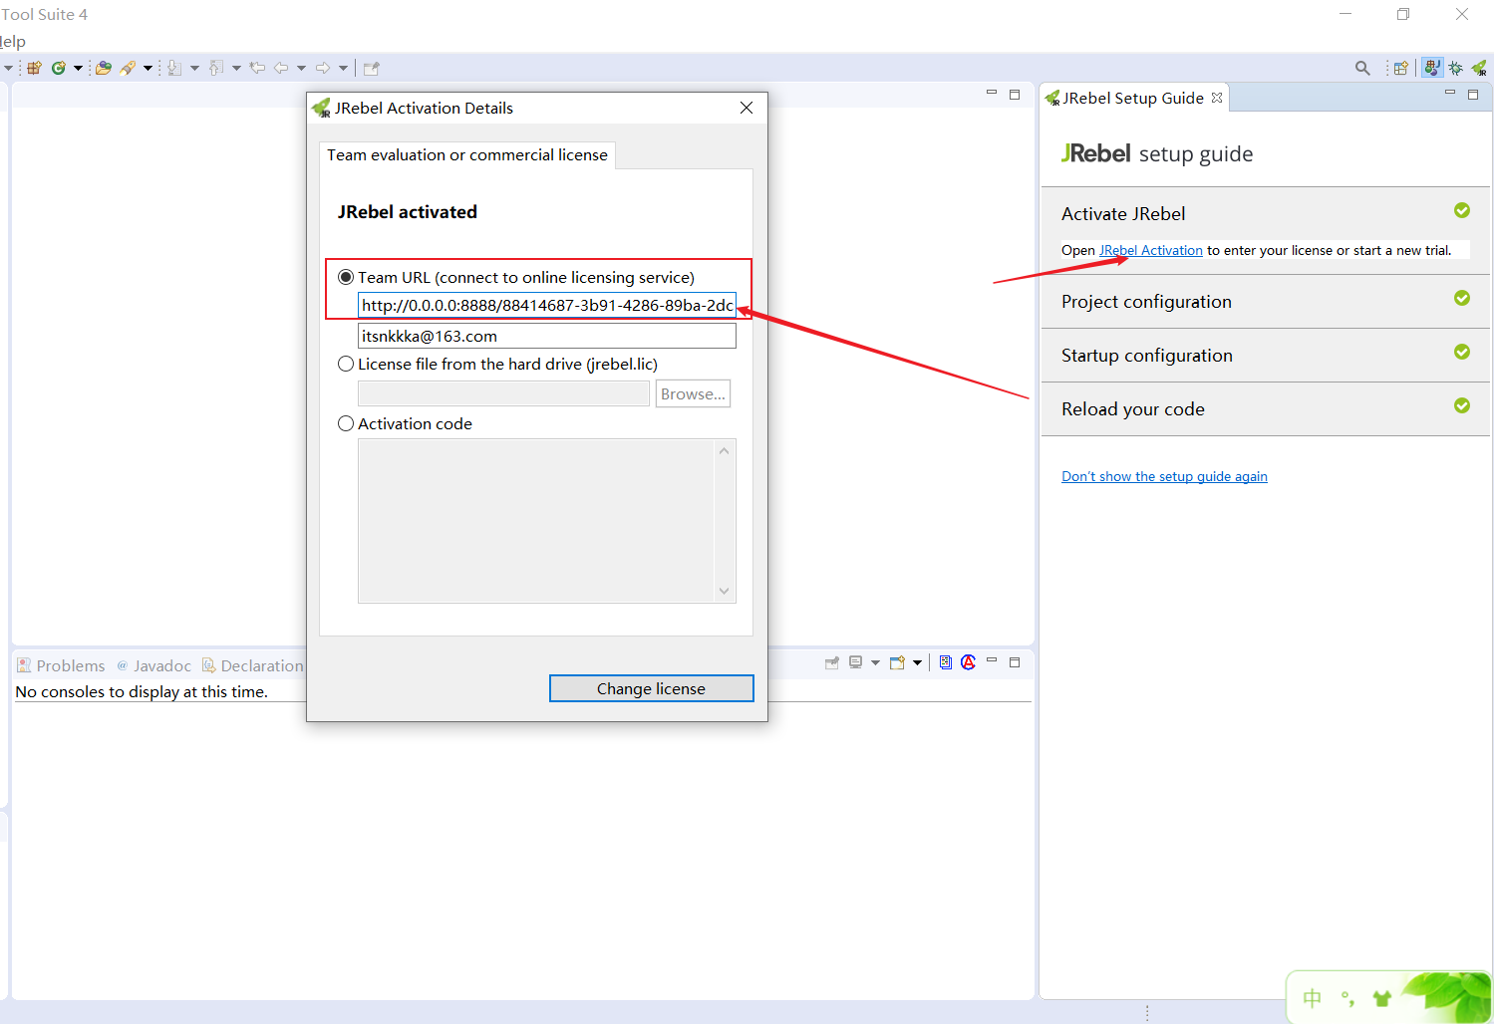Image resolution: width=1494 pixels, height=1024 pixels.
Task: Expand the Previous Annotation dropdown arrow
Action: [236, 68]
